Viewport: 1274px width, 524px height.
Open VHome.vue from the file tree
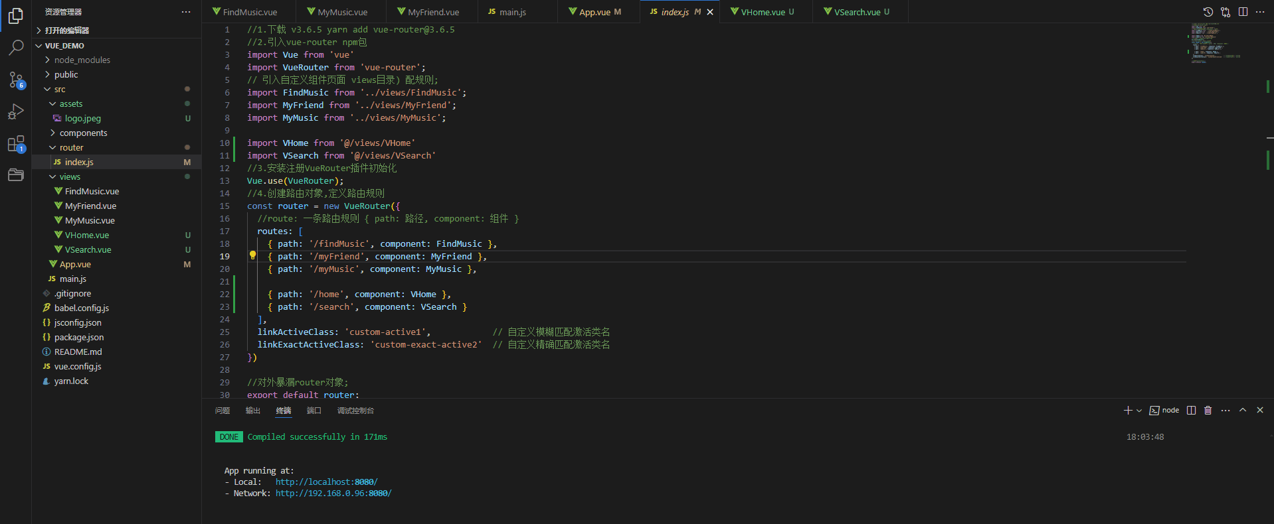tap(117, 235)
